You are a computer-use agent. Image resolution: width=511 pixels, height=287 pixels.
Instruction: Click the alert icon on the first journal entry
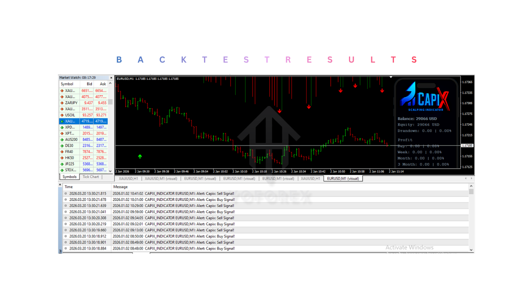(x=65, y=193)
